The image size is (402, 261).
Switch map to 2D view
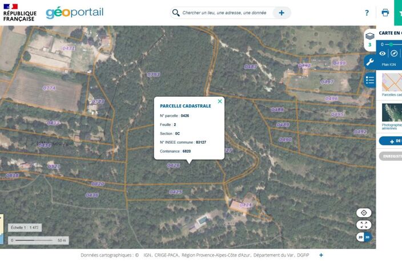point(360,237)
